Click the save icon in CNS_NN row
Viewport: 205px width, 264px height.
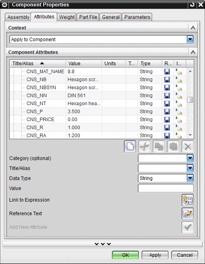click(x=167, y=96)
